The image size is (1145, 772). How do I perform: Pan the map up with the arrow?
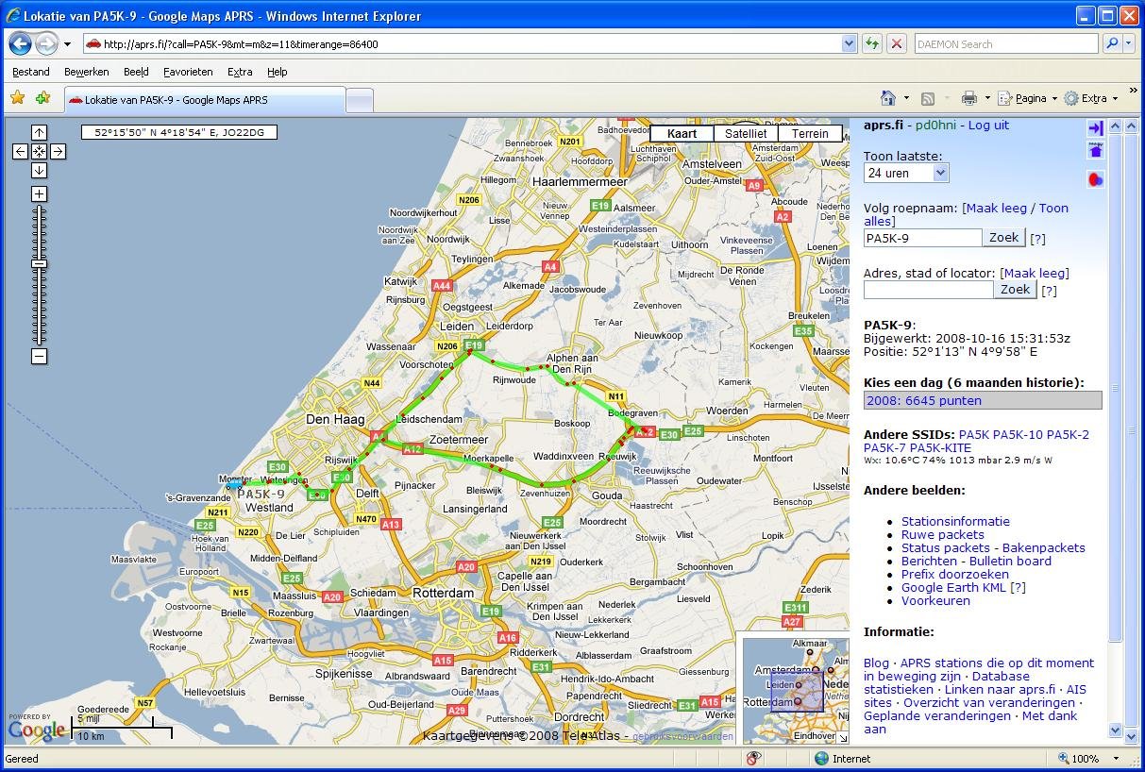point(39,133)
